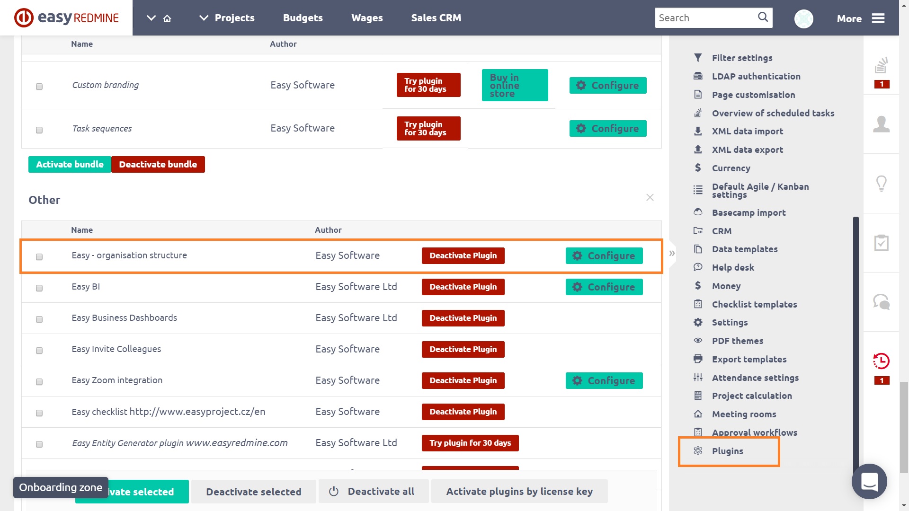This screenshot has height=511, width=909.
Task: Open the Budgets menu
Action: click(303, 18)
